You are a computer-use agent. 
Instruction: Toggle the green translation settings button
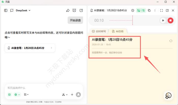tap(141, 10)
